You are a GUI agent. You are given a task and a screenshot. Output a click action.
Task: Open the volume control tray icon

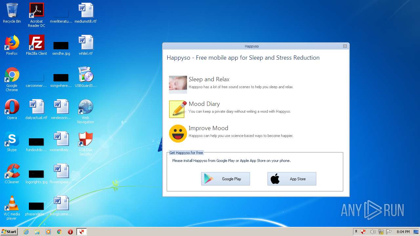(373, 232)
